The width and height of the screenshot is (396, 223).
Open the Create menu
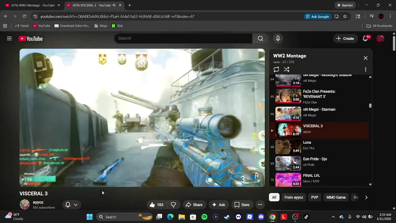coord(345,38)
